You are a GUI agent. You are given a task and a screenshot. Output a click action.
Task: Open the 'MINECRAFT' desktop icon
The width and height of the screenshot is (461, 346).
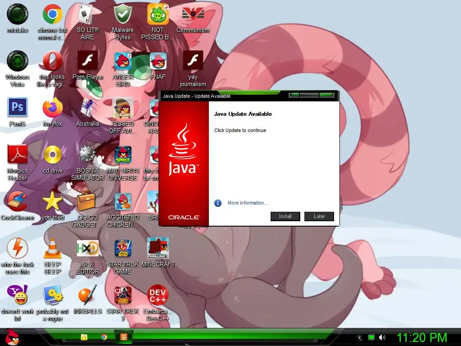coord(158,248)
